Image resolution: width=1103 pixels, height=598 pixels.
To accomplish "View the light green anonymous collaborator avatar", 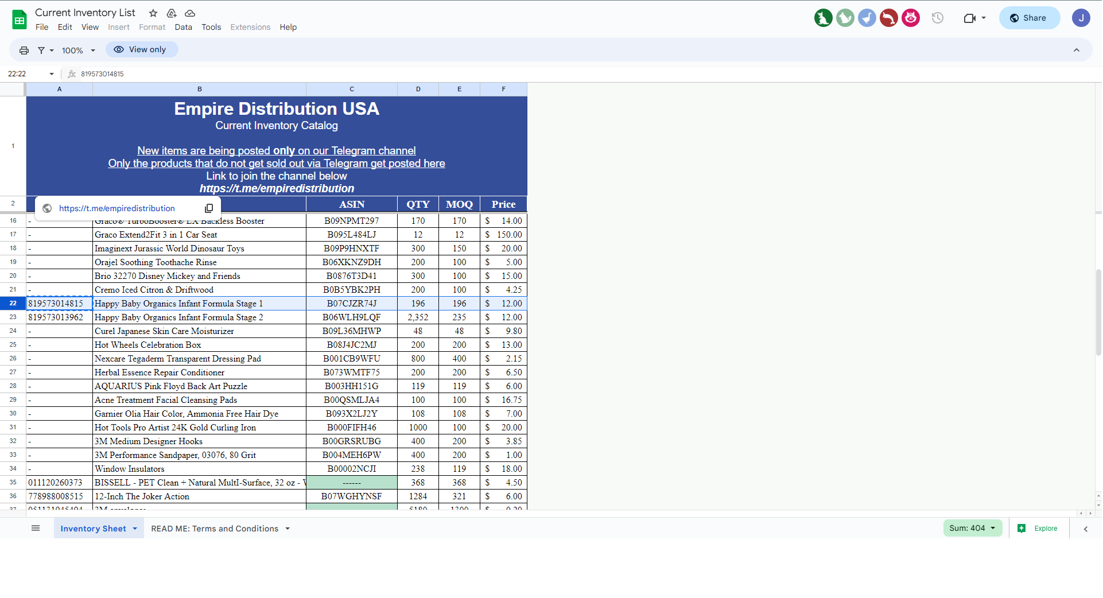I will pyautogui.click(x=845, y=18).
